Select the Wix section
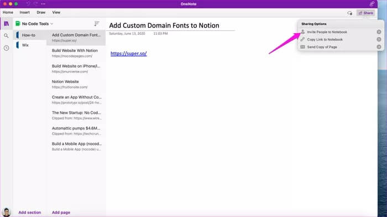This screenshot has height=217, width=387. 30,45
